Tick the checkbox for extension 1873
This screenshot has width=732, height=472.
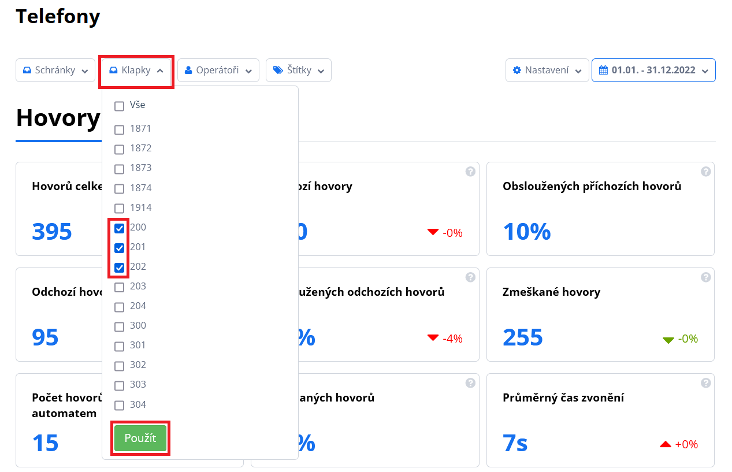119,169
